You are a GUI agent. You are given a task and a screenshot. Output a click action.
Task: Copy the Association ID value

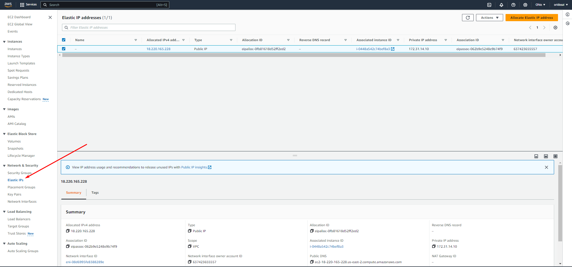pos(68,246)
